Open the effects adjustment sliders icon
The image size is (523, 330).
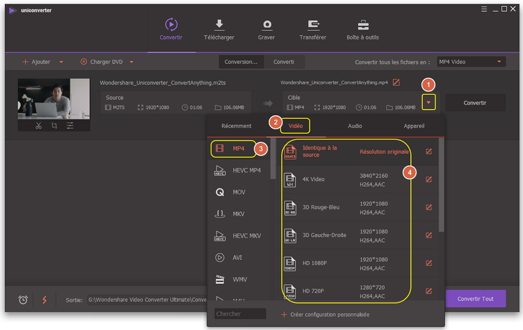70,126
